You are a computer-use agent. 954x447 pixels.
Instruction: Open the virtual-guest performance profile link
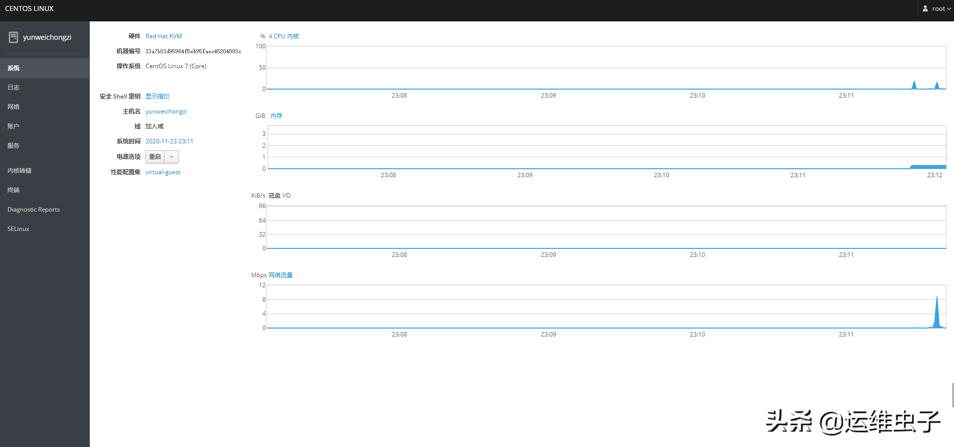coord(163,172)
